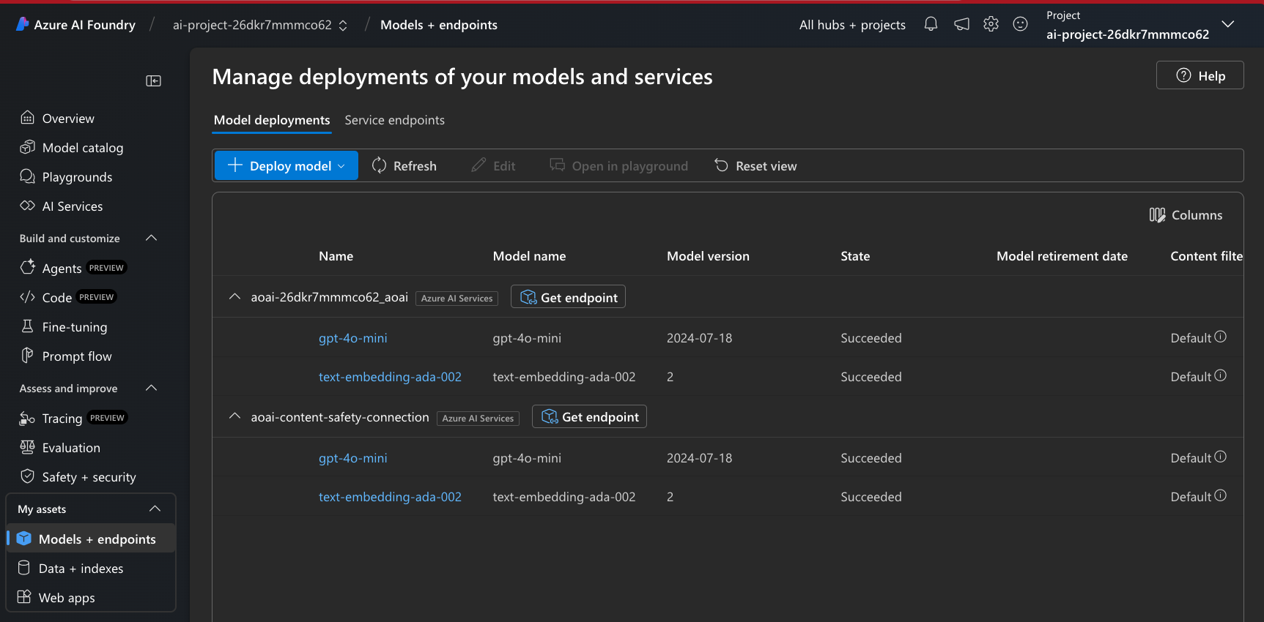The width and height of the screenshot is (1264, 622).
Task: Click the Tracing icon
Action: [27, 418]
